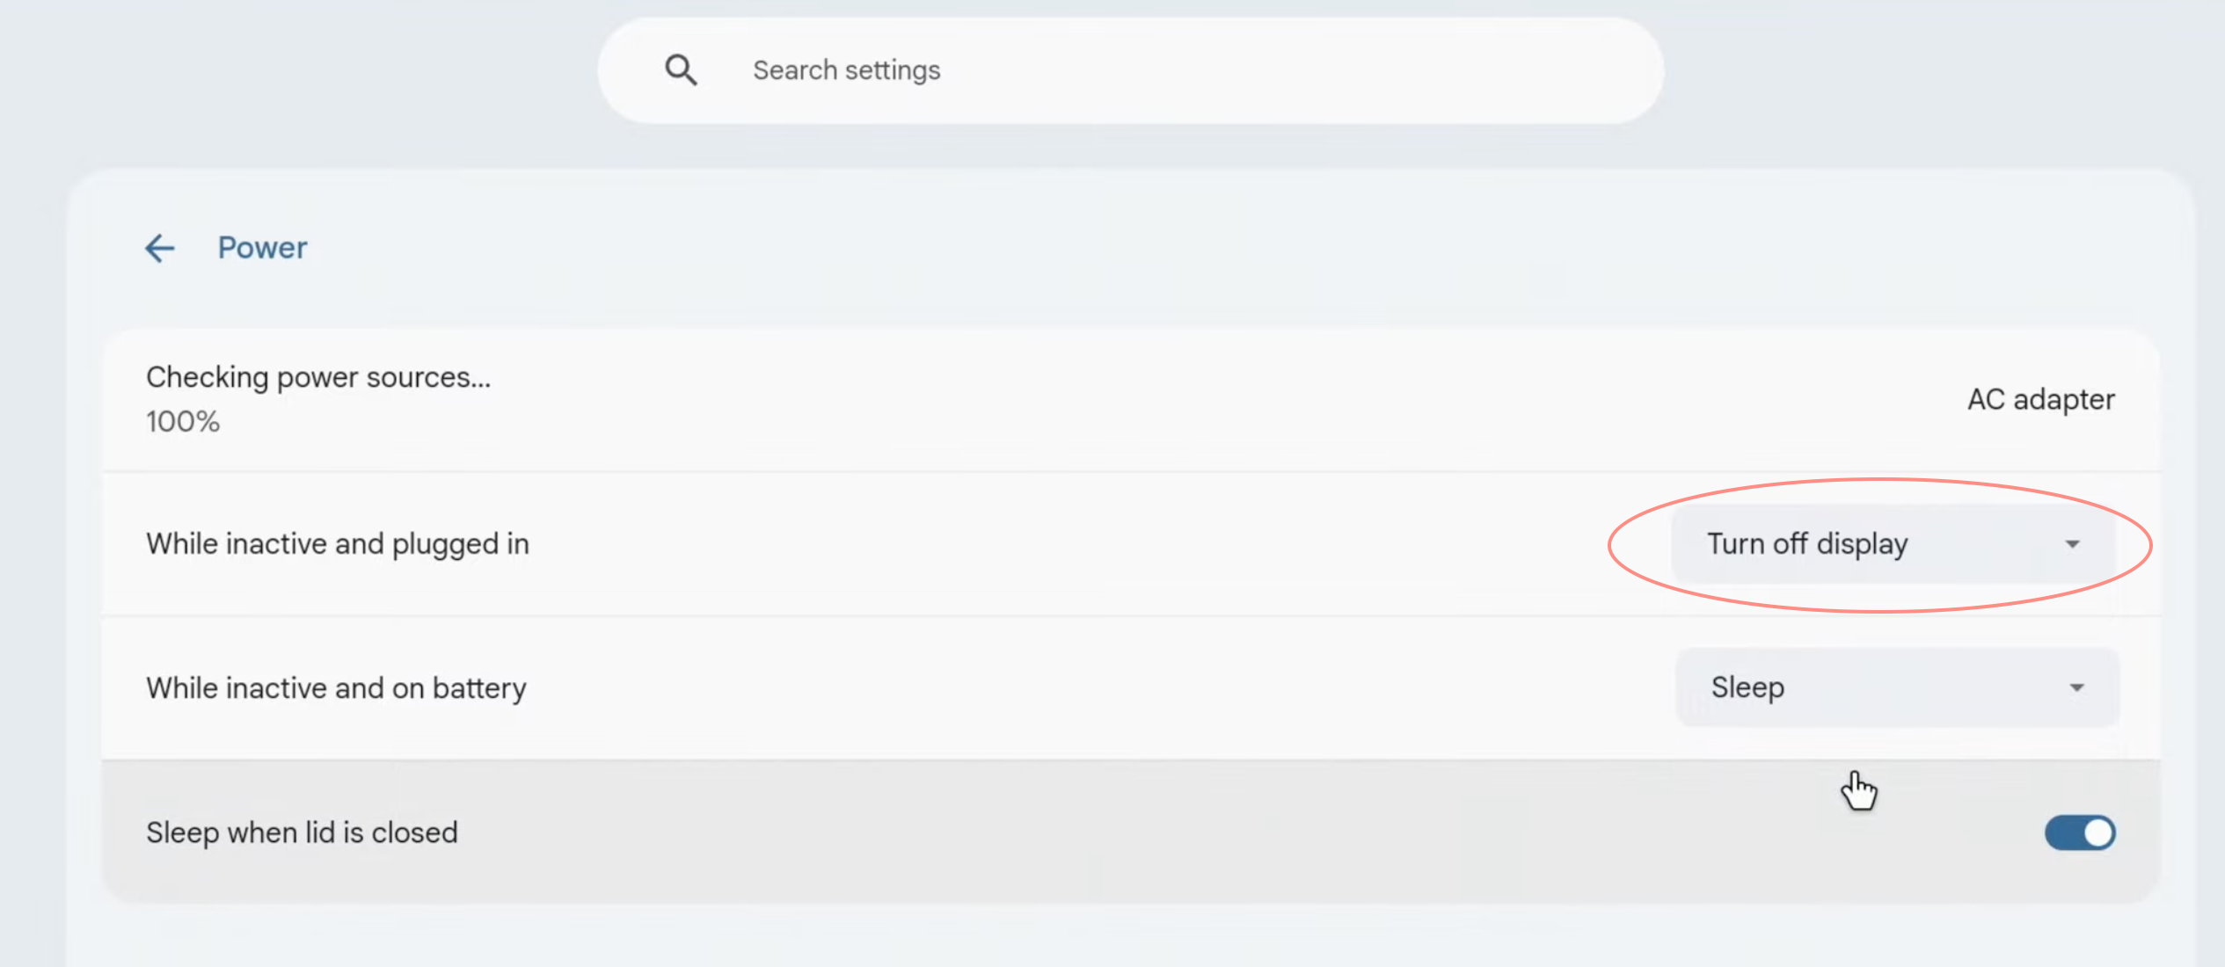Screen dimensions: 2225x967
Task: Click the search bar at top of settings
Action: (x=1055, y=69)
